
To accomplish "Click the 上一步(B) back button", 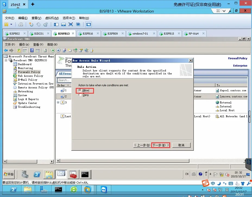I will (142, 145).
